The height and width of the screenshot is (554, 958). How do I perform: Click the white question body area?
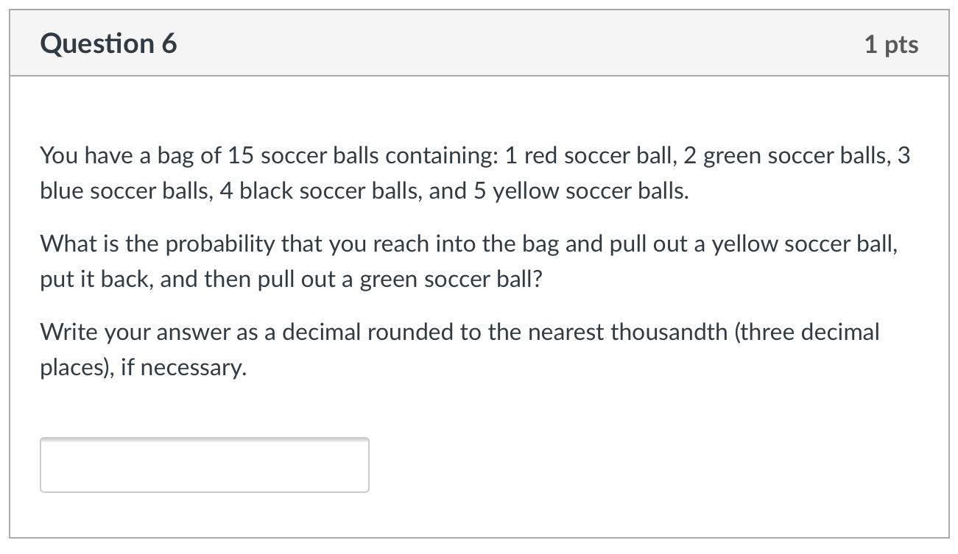click(x=479, y=412)
